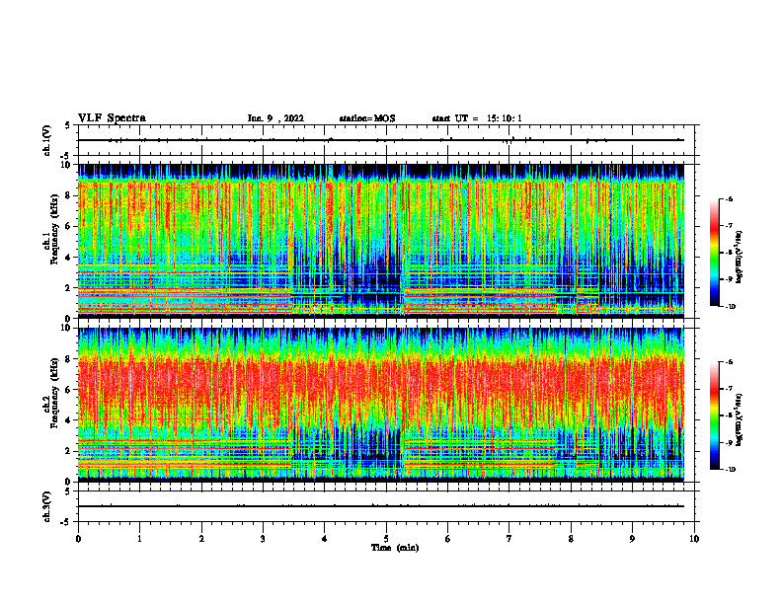The image size is (782, 604).
Task: Click ch.1 frequency axis tick '4'
Action: point(68,258)
